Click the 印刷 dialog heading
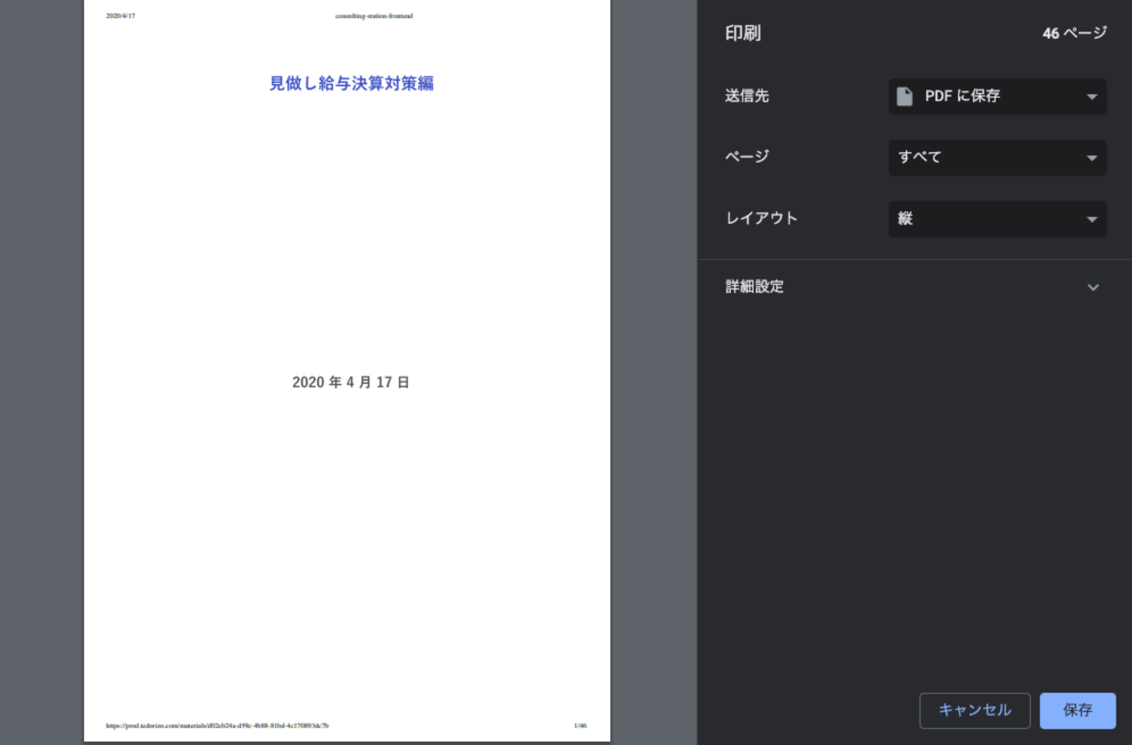Screen dimensions: 1132x745 pyautogui.click(x=743, y=33)
